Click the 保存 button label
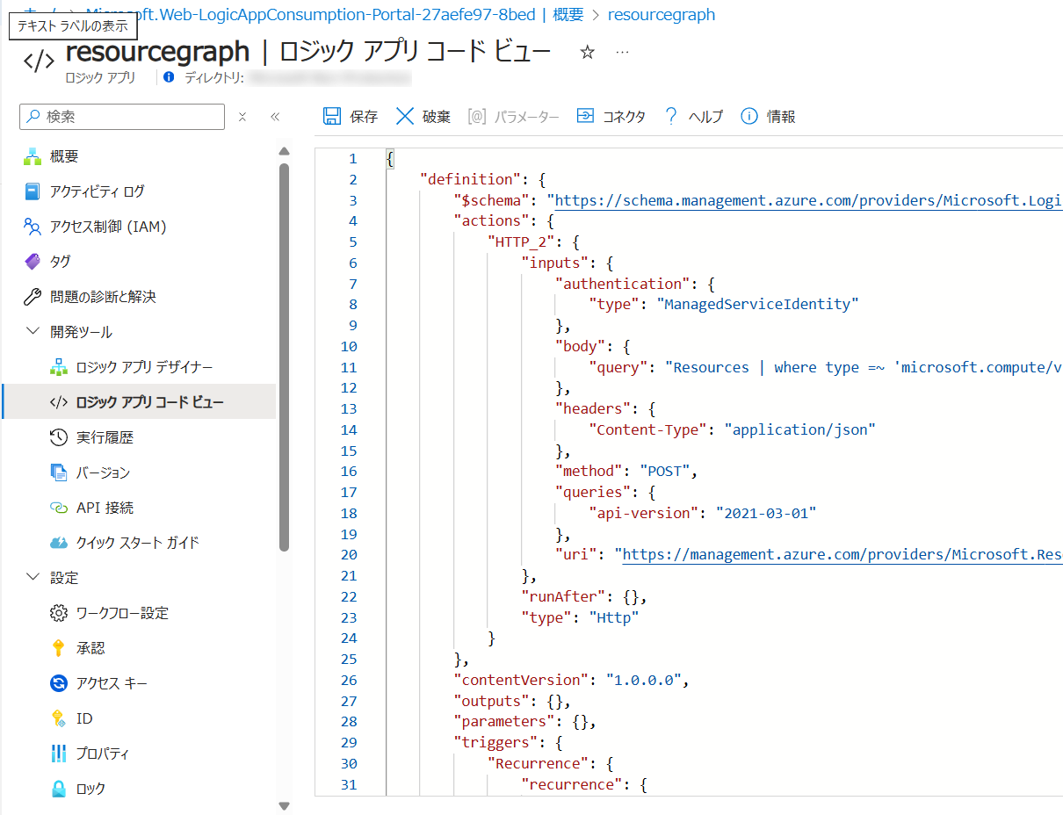 [364, 117]
